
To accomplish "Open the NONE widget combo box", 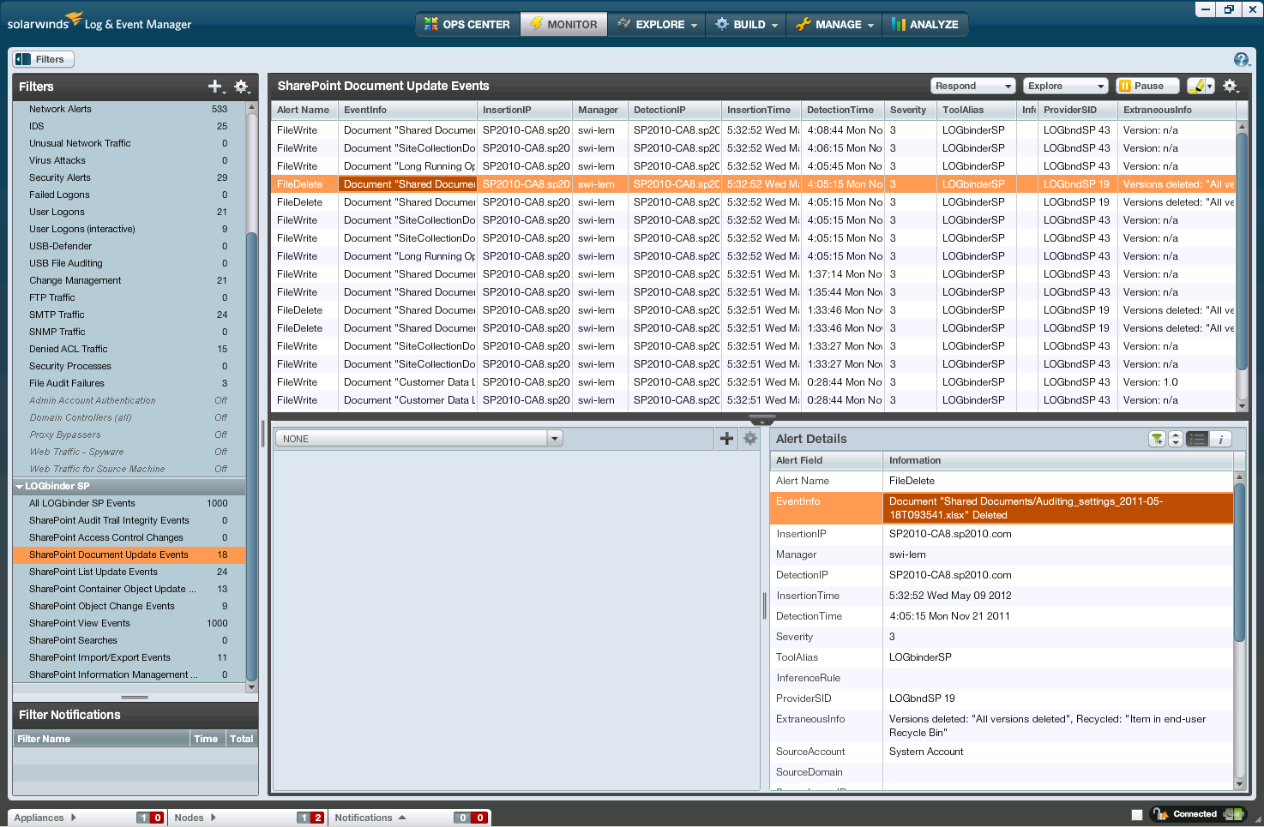I will 418,438.
